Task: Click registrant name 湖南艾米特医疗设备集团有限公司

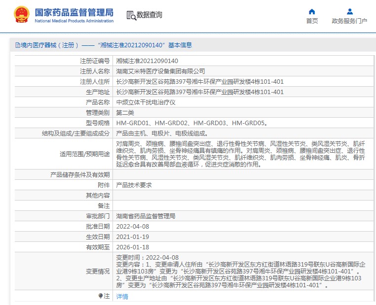Action: [160, 71]
